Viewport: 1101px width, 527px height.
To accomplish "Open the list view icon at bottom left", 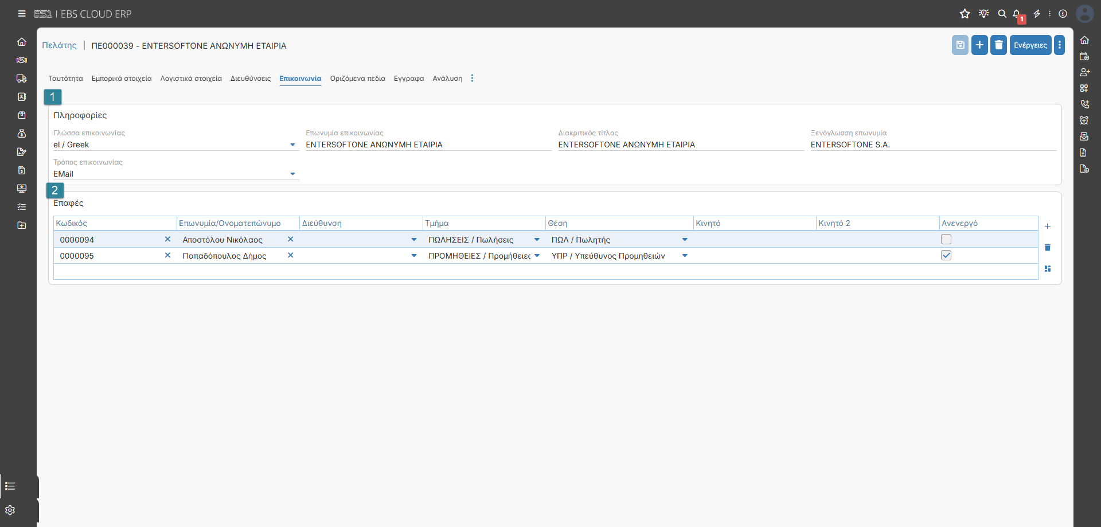I will coord(10,486).
